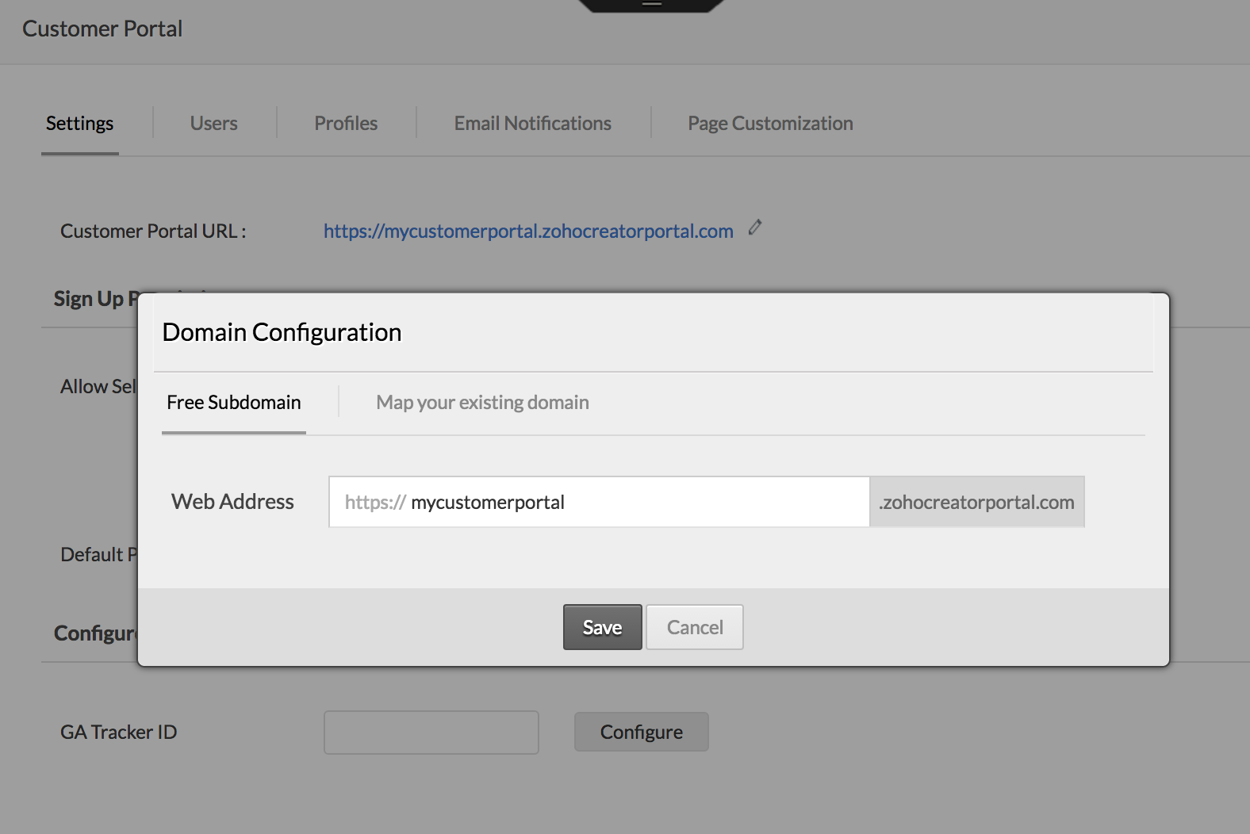Open the mycustomerportal portal URL link
The height and width of the screenshot is (834, 1250).
[x=528, y=231]
